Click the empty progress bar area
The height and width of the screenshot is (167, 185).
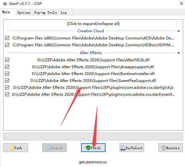click(93, 136)
